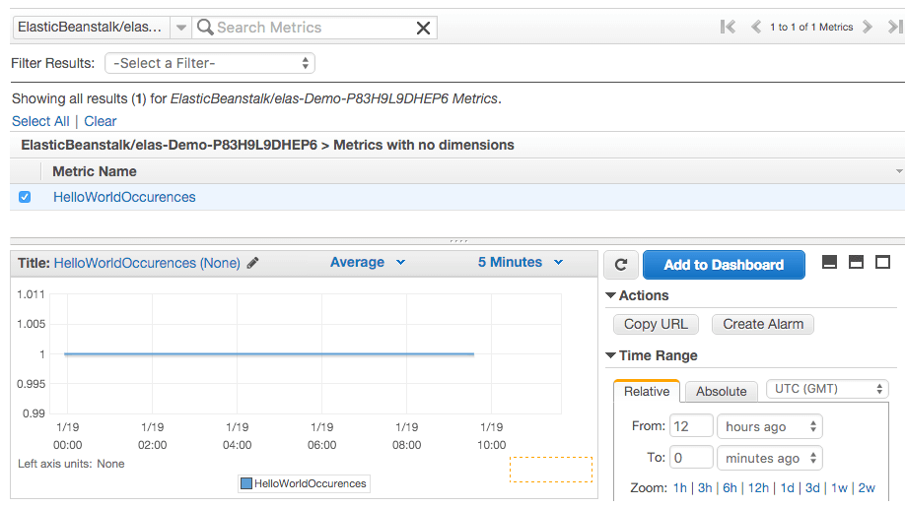Go to first page of metrics
The width and height of the screenshot is (905, 507).
(728, 27)
